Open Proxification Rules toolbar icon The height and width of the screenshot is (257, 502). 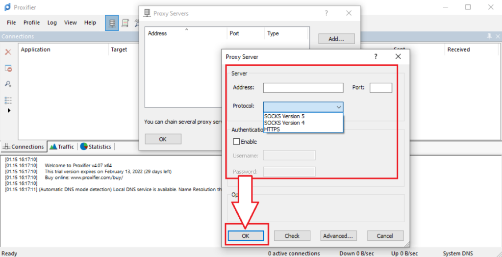[x=125, y=23]
